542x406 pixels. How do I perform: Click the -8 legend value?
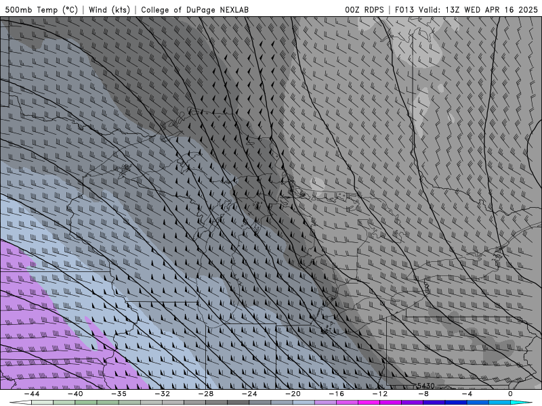424,394
